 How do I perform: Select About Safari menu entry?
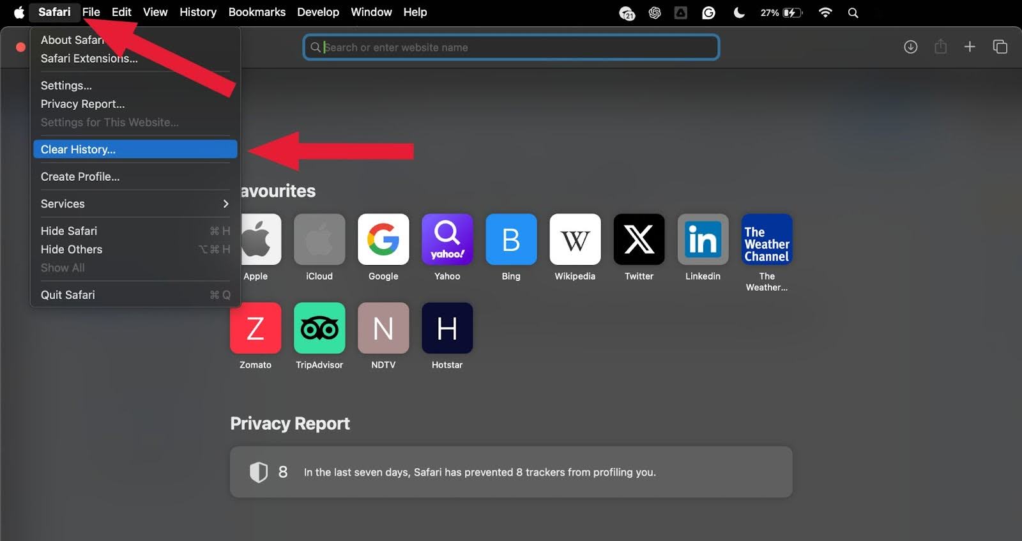click(x=135, y=40)
